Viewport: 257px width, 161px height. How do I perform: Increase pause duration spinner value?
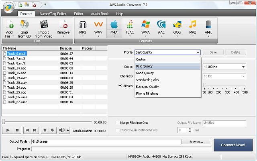pos(190,129)
